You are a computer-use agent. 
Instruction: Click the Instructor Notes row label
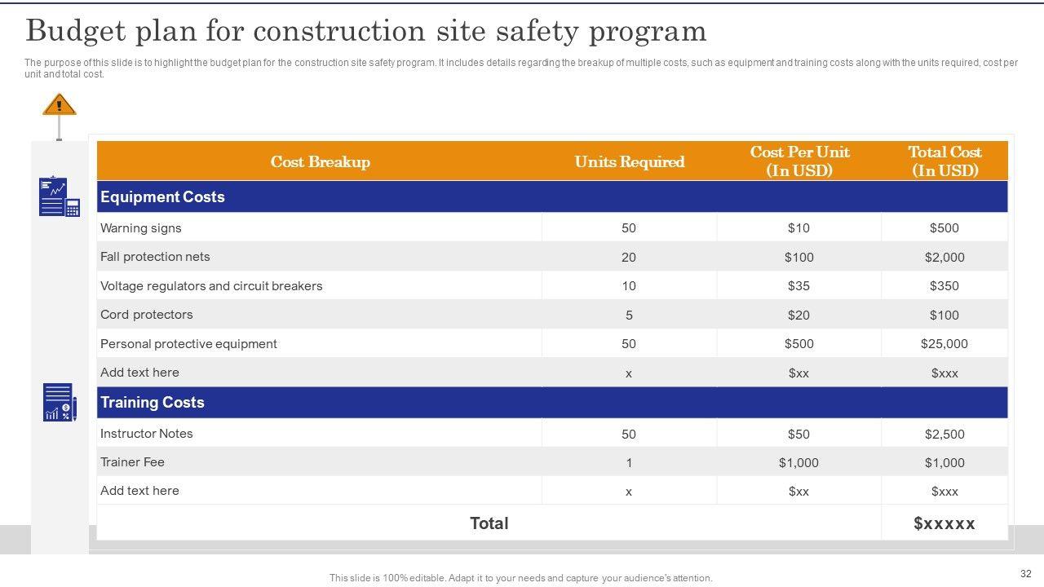[x=147, y=434]
